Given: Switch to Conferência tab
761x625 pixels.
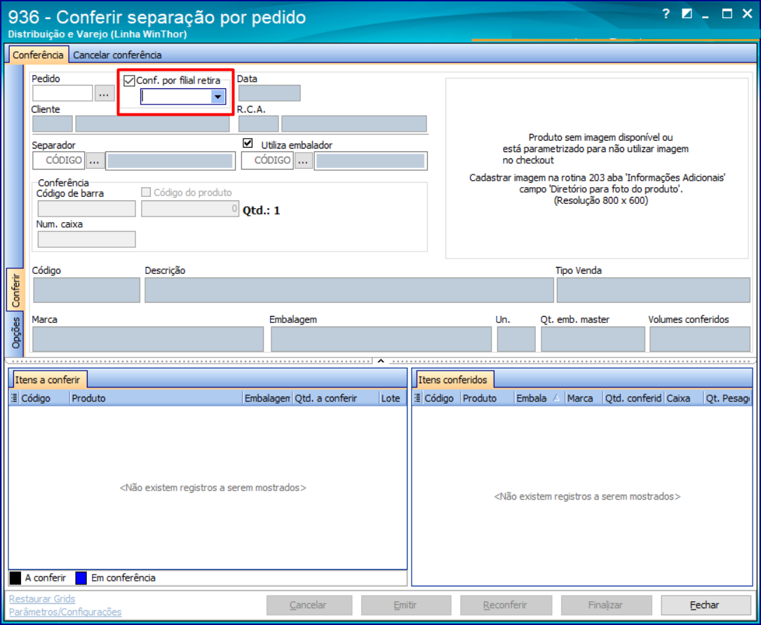Looking at the screenshot, I should pyautogui.click(x=38, y=55).
